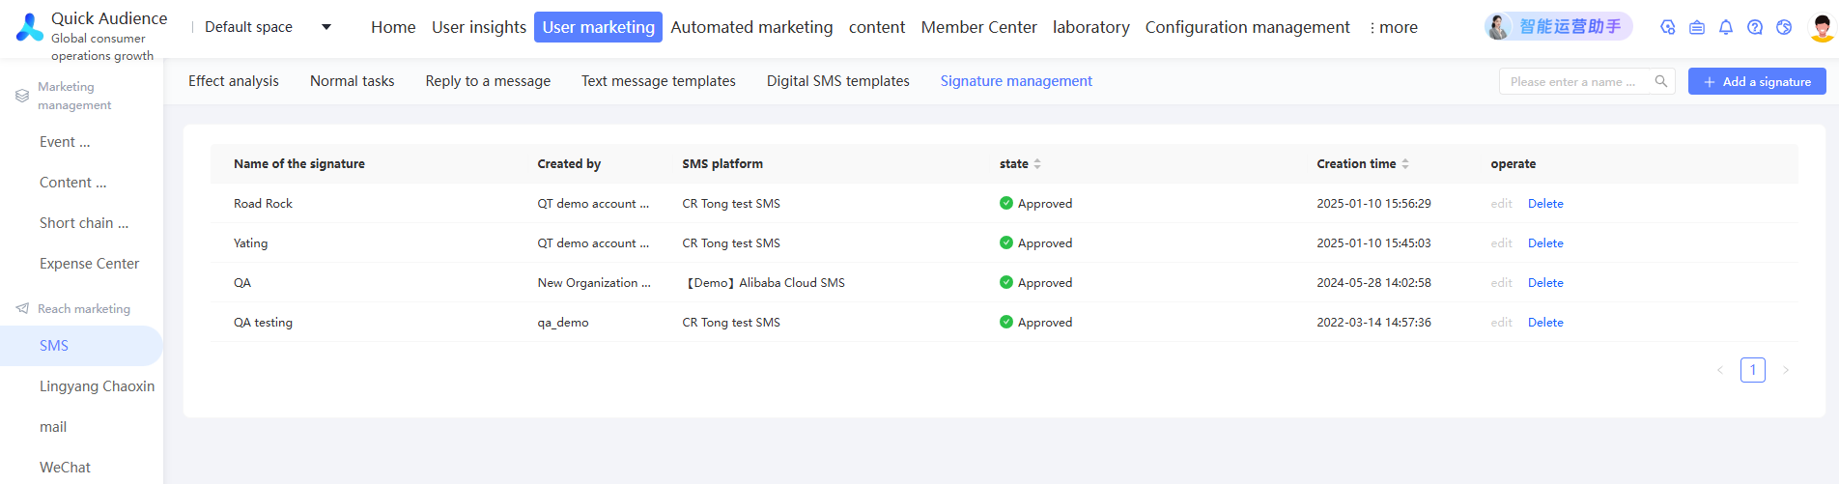Sort by state column arrows
Image resolution: width=1839 pixels, height=484 pixels.
pyautogui.click(x=1037, y=163)
